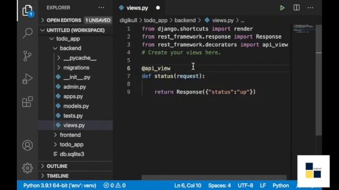Click the '# Create your views here.' comment
Image resolution: width=339 pixels, height=190 pixels.
pyautogui.click(x=181, y=53)
